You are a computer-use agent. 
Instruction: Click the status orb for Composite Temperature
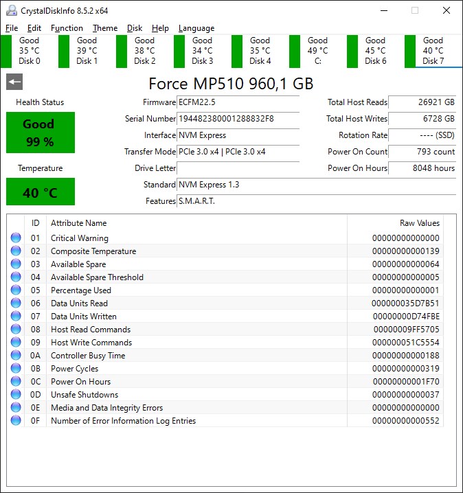coord(16,251)
